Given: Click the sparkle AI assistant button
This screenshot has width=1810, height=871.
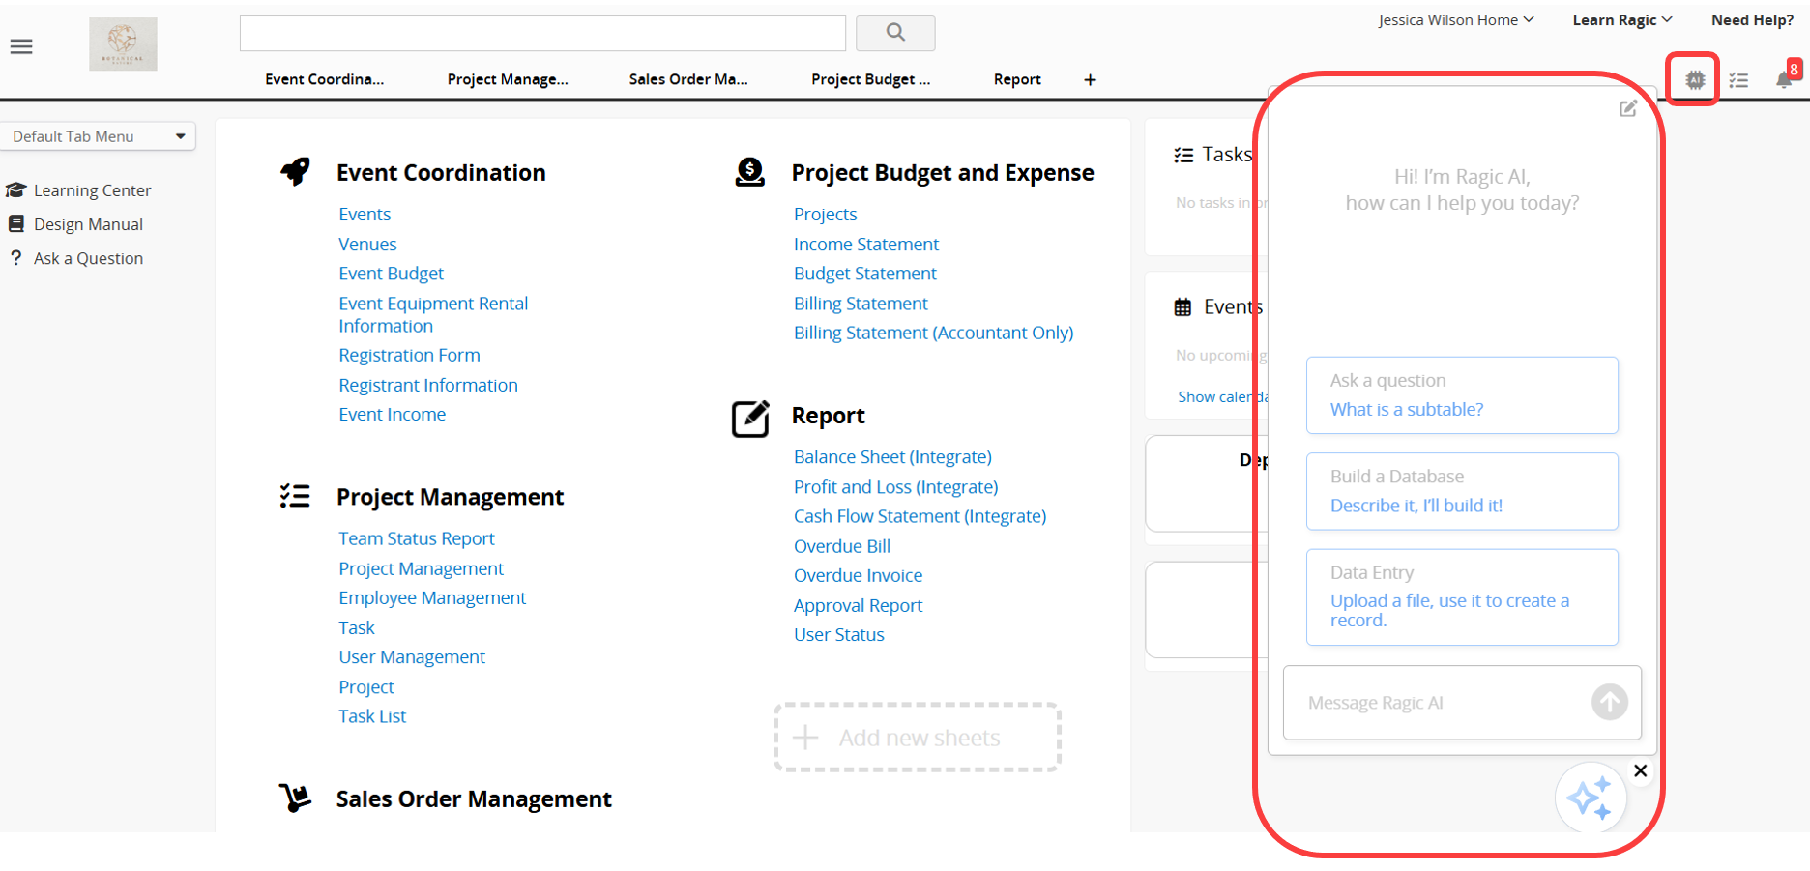Looking at the screenshot, I should [1590, 798].
